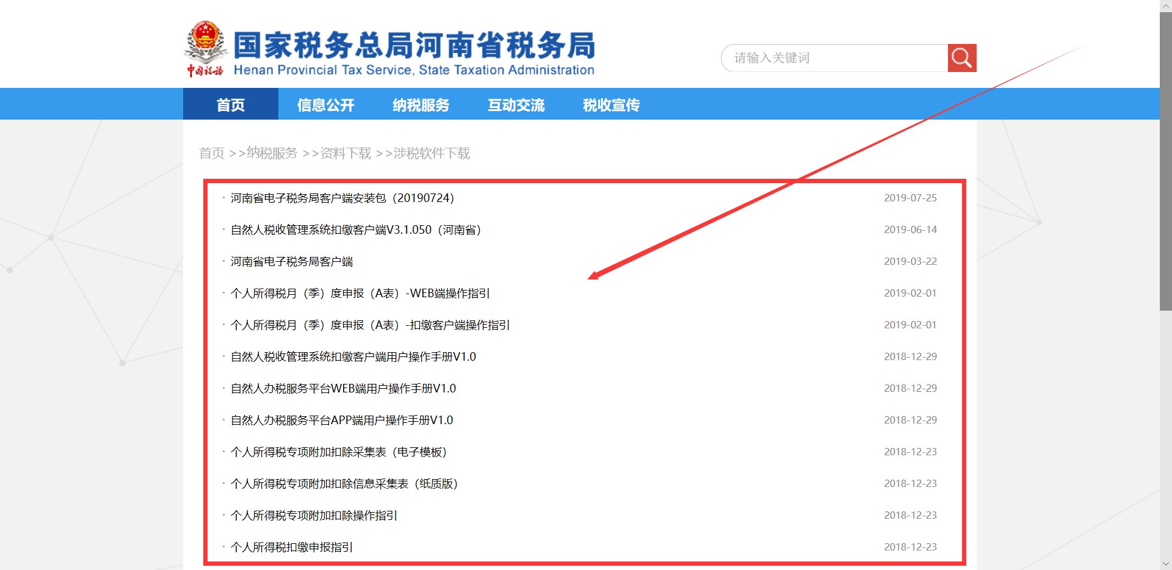Open 个人所得税月（季）度申报（A表）-WEB端操作指引
The width and height of the screenshot is (1172, 570).
[361, 294]
